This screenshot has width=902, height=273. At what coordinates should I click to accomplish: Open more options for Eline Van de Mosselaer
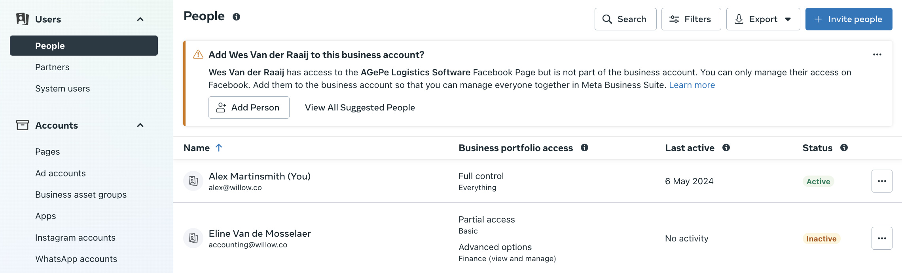(x=881, y=238)
